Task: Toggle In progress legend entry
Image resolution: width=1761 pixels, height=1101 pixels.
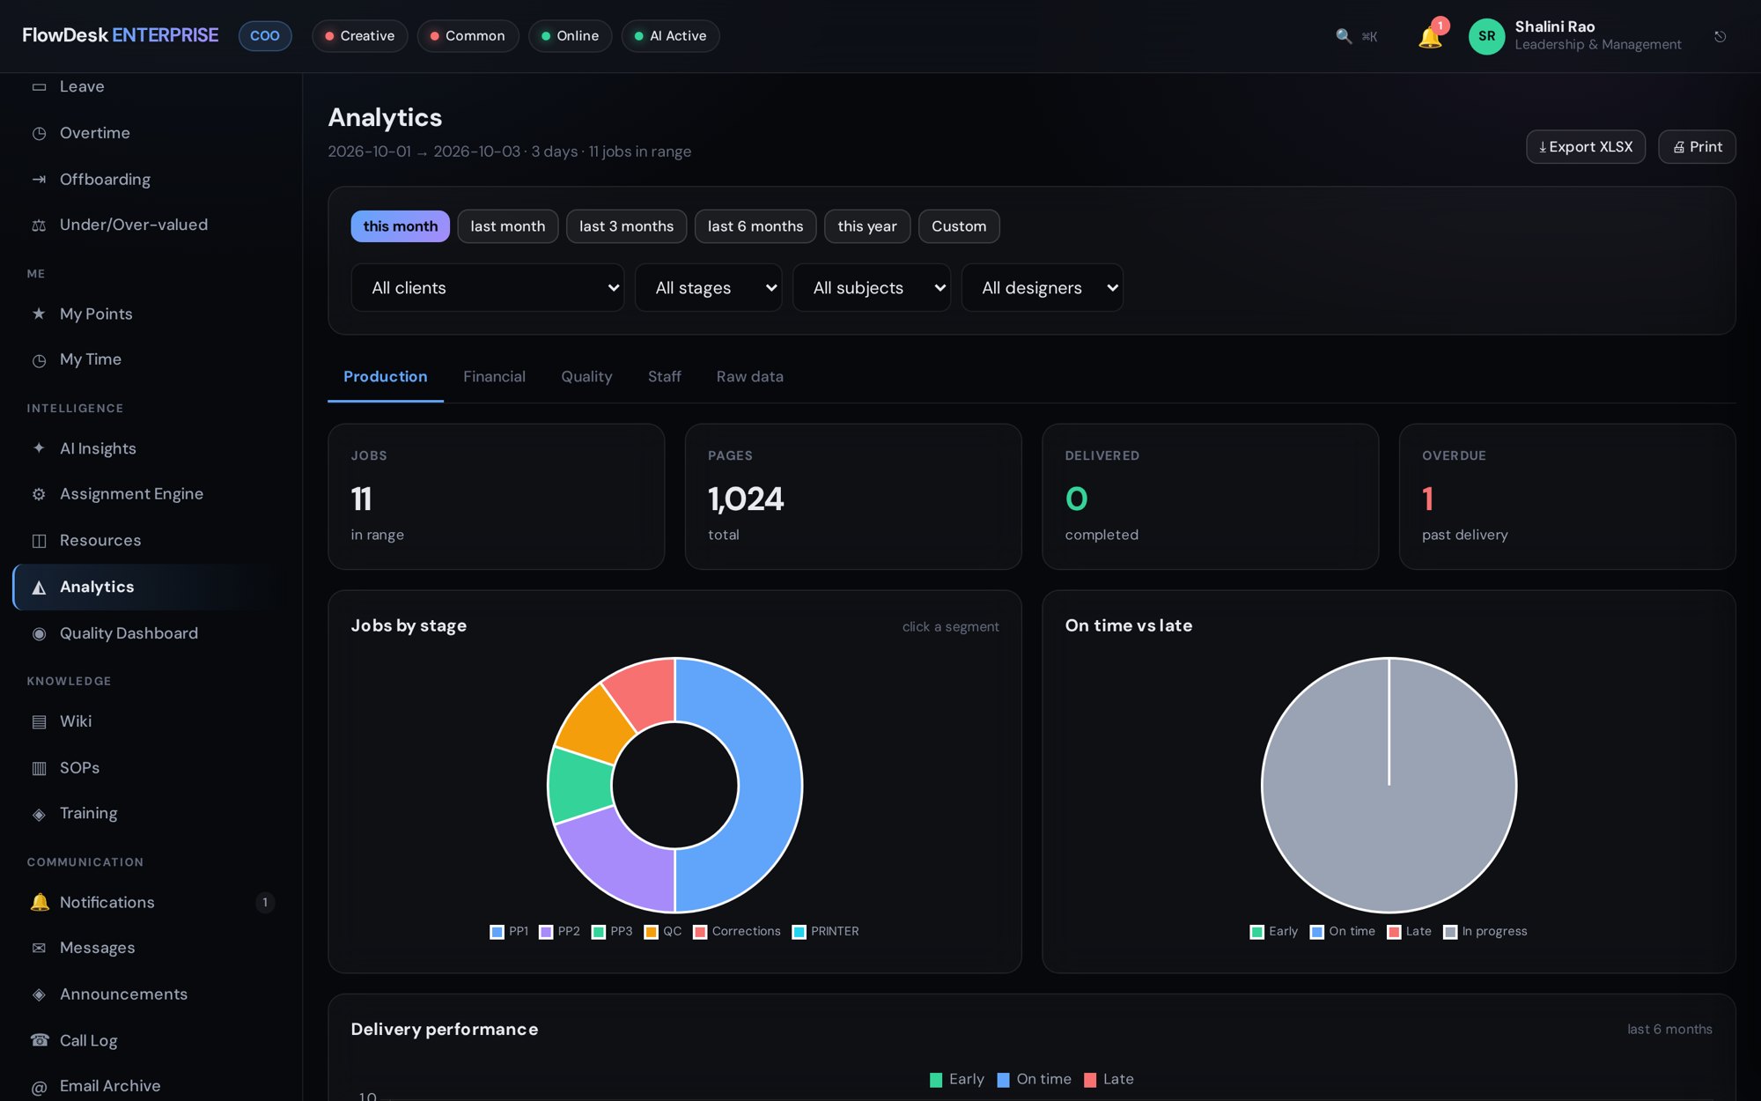Action: pos(1485,932)
